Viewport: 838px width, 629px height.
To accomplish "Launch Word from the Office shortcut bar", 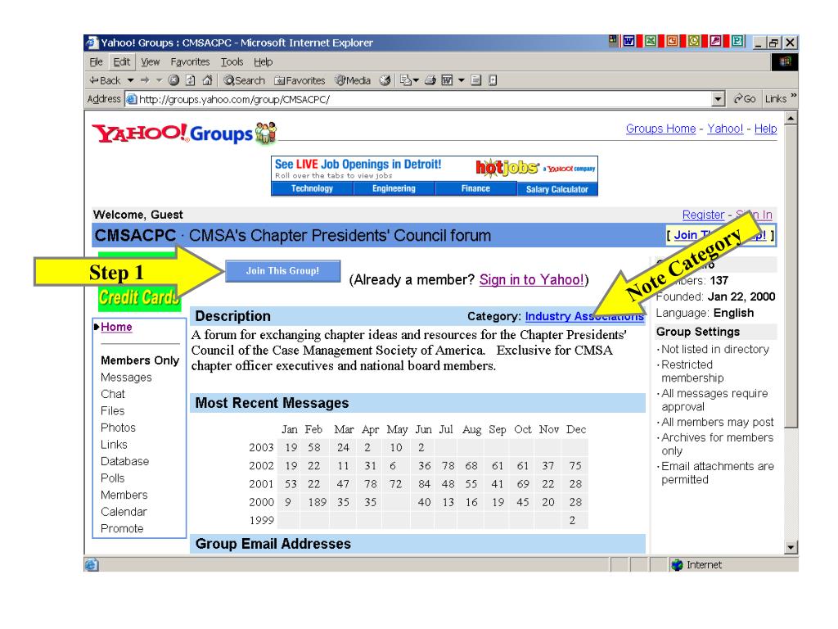I will click(629, 41).
